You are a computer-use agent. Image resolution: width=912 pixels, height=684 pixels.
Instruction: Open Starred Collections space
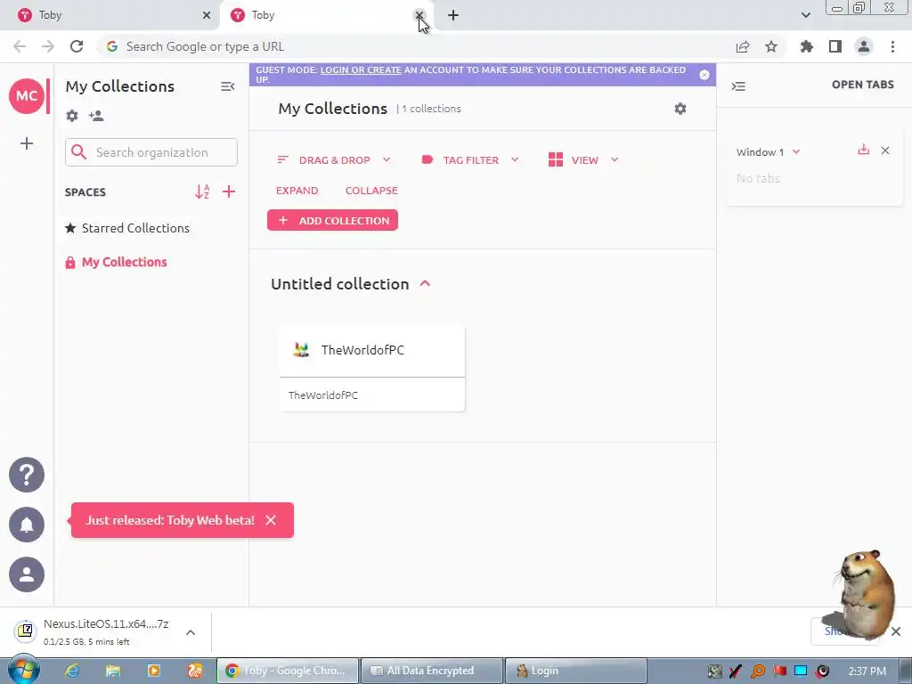127,228
